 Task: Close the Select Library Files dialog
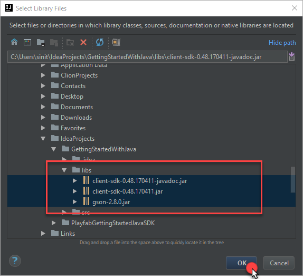click(295, 8)
